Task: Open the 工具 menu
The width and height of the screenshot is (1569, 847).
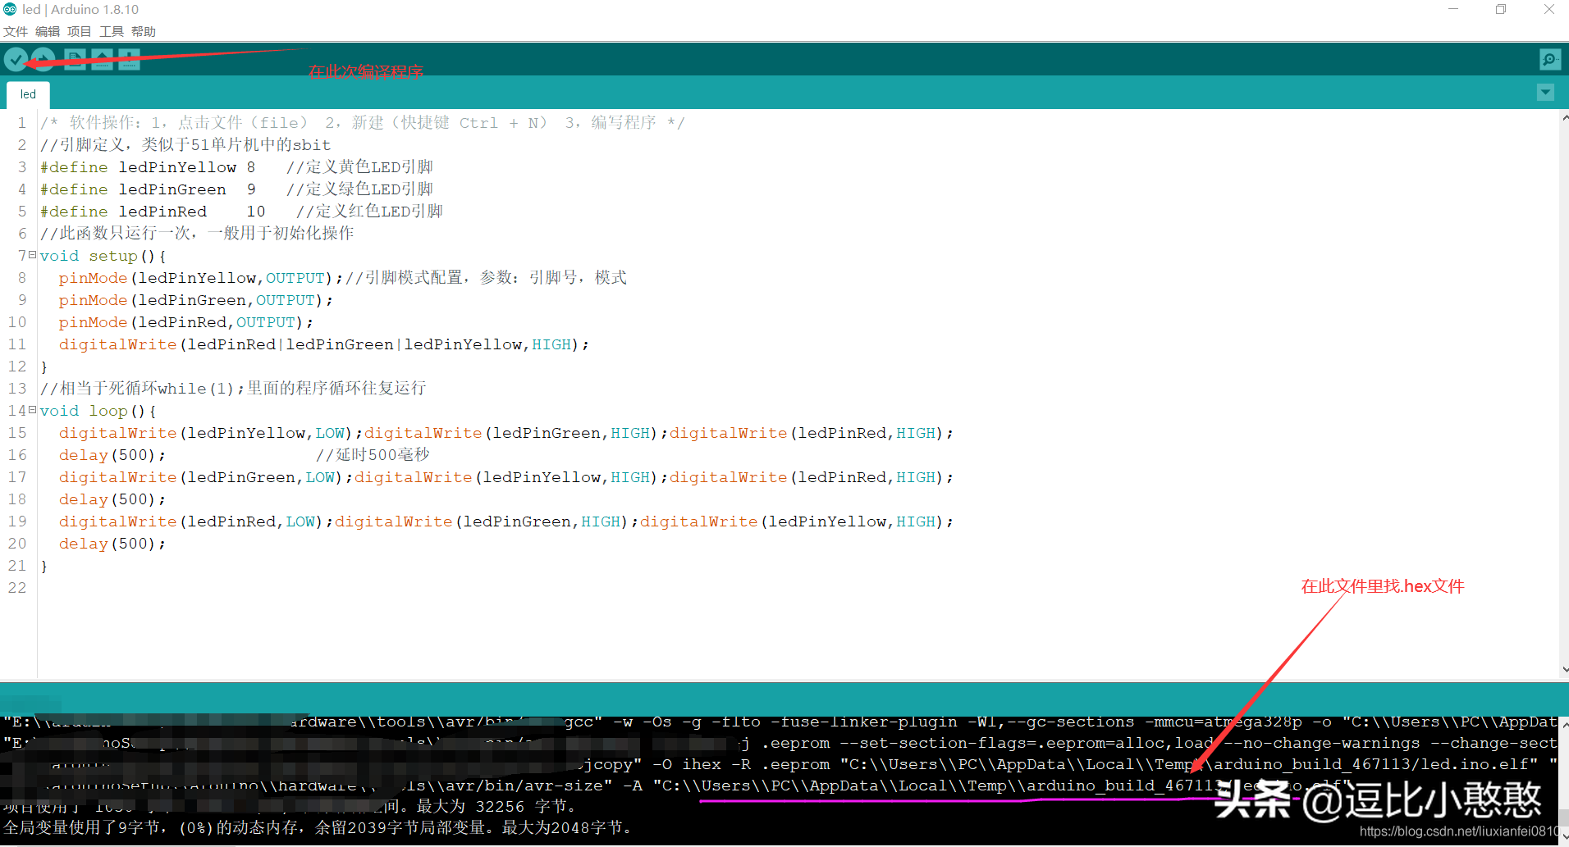Action: [111, 31]
